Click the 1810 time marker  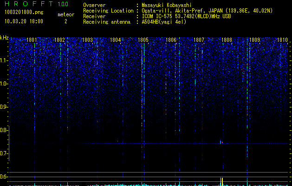pos(283,40)
